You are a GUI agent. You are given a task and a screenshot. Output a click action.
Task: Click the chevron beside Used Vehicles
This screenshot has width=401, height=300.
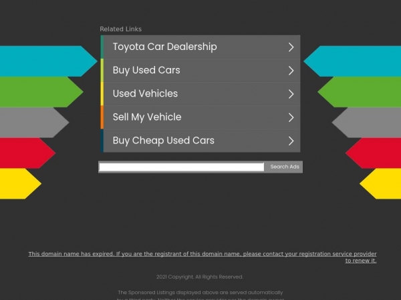pos(291,94)
